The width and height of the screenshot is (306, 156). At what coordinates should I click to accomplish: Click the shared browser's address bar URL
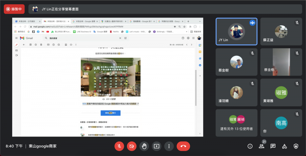pos(78,26)
